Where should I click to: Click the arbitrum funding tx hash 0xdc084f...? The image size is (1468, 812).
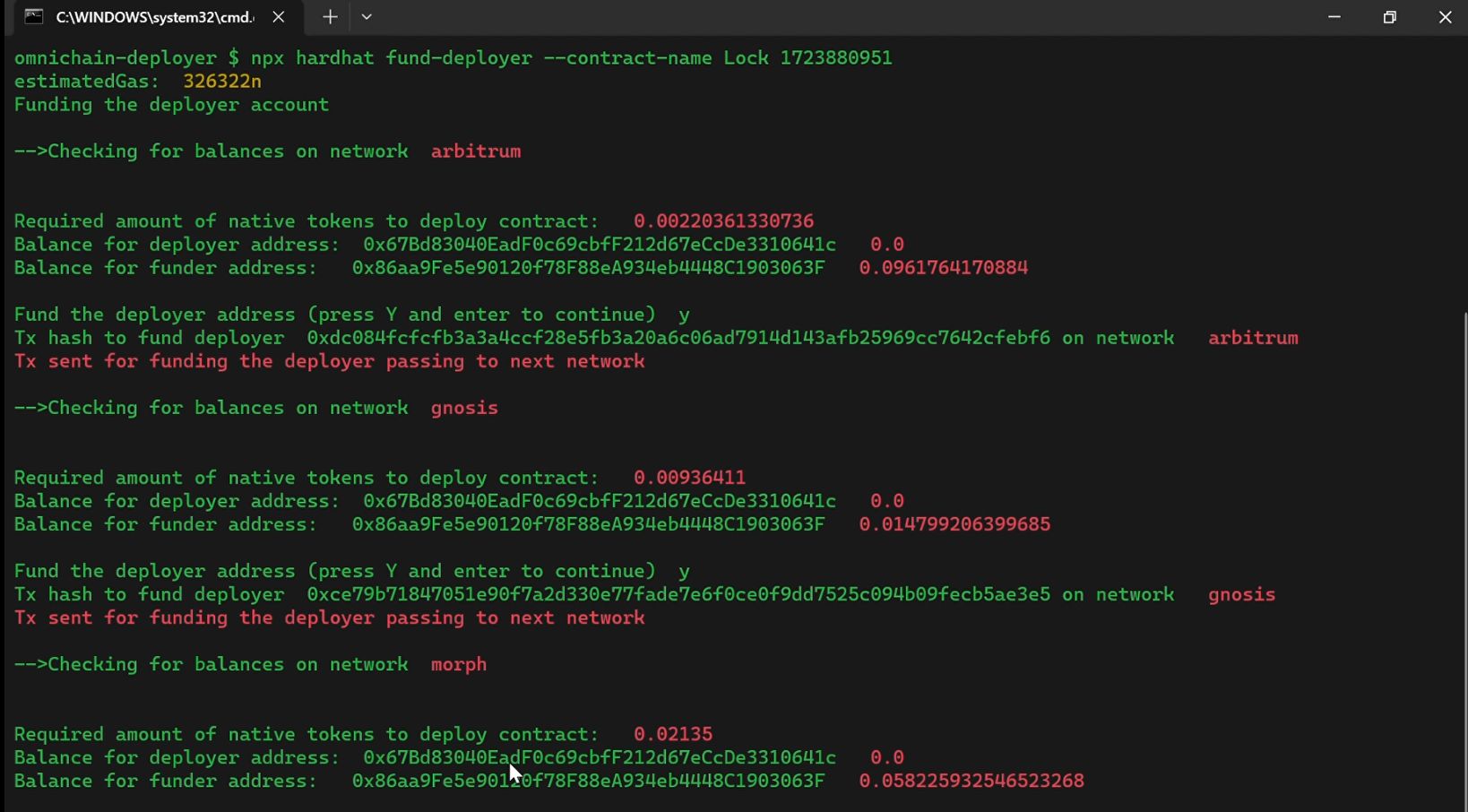(678, 338)
